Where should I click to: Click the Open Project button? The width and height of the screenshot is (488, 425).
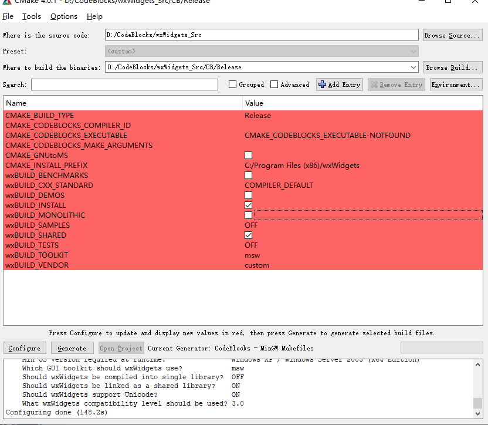click(121, 348)
